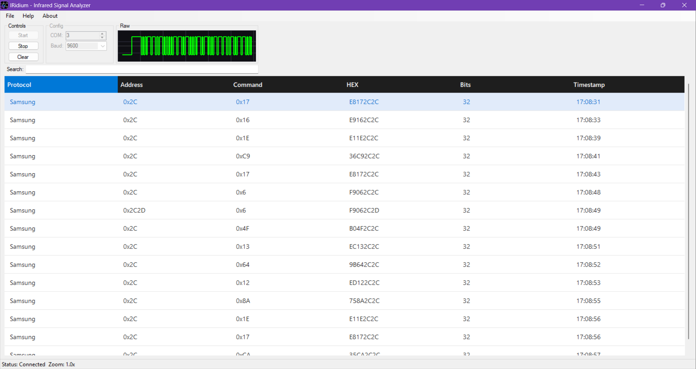
Task: Expand the Baud rate dropdown
Action: click(x=103, y=46)
